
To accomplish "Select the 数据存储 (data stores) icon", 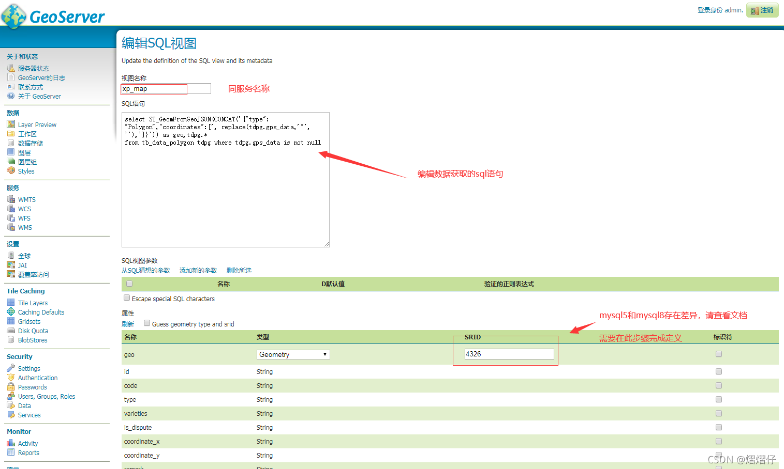I will 11,143.
